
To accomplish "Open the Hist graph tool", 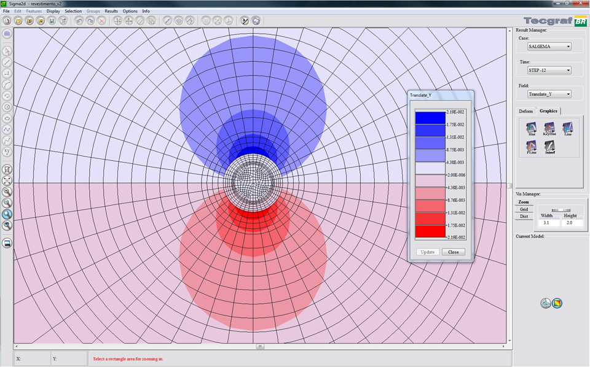I will coord(531,129).
